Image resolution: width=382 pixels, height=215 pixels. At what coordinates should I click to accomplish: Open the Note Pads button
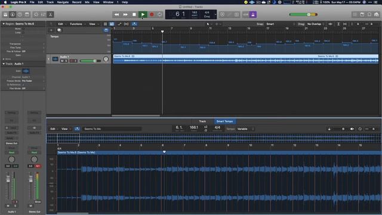362,14
